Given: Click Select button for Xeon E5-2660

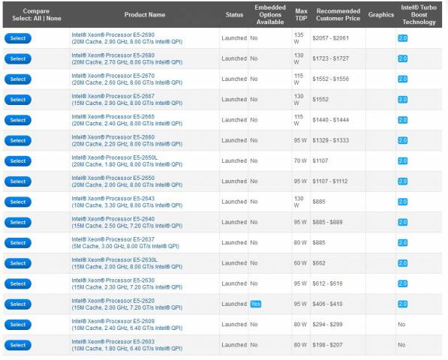Looking at the screenshot, I should click(18, 140).
